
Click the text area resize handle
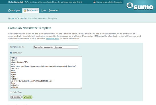point(81,88)
